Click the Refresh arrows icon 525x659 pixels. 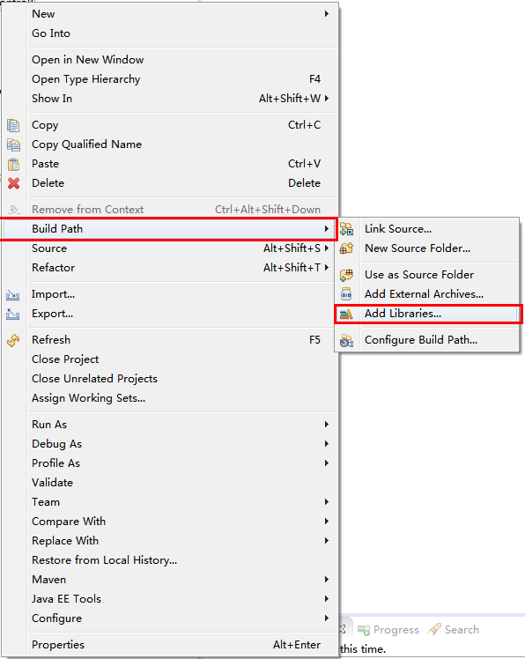coord(13,340)
